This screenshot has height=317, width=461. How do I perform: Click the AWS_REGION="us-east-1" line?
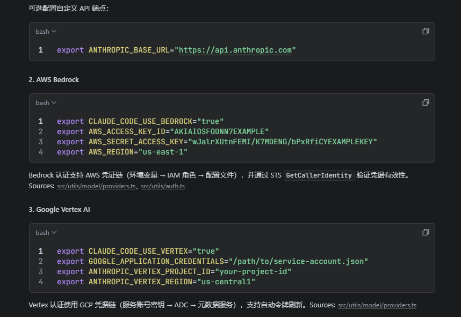coord(123,152)
